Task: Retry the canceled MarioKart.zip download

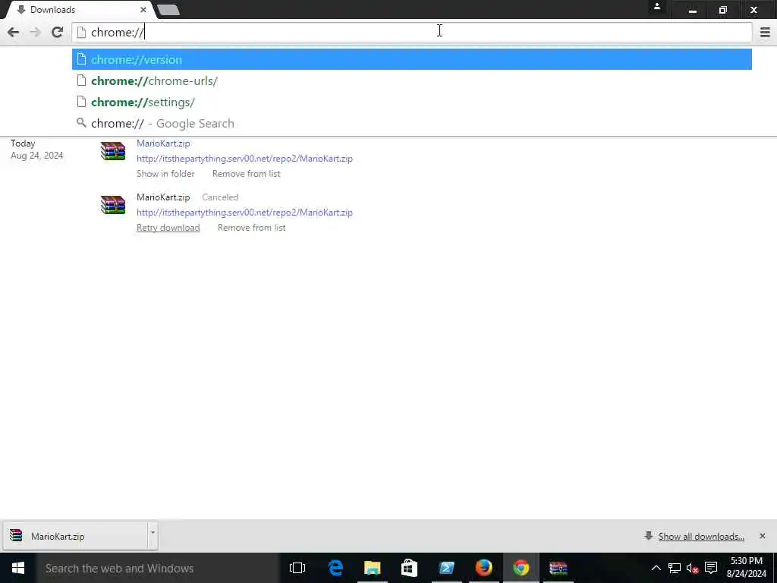Action: [x=168, y=228]
